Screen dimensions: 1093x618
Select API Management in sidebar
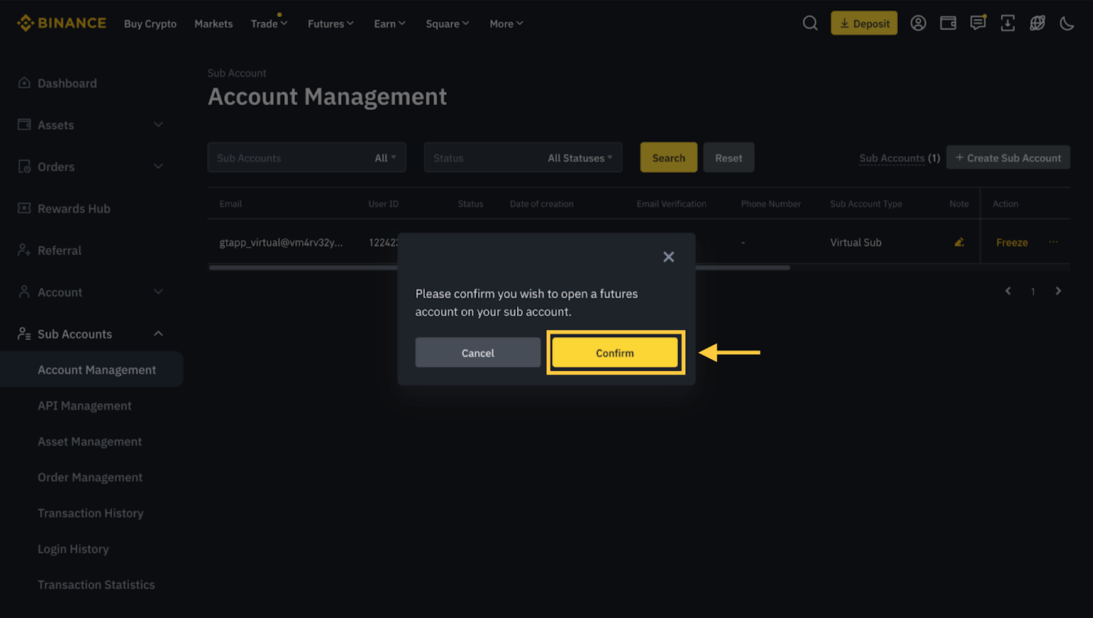(85, 406)
